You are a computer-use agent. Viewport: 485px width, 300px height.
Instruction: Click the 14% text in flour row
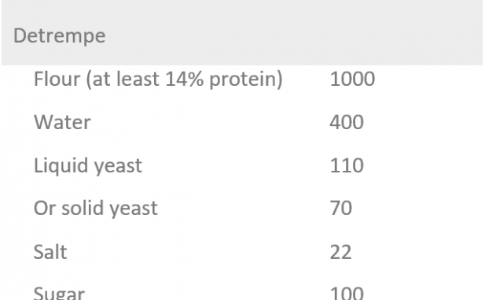point(185,79)
